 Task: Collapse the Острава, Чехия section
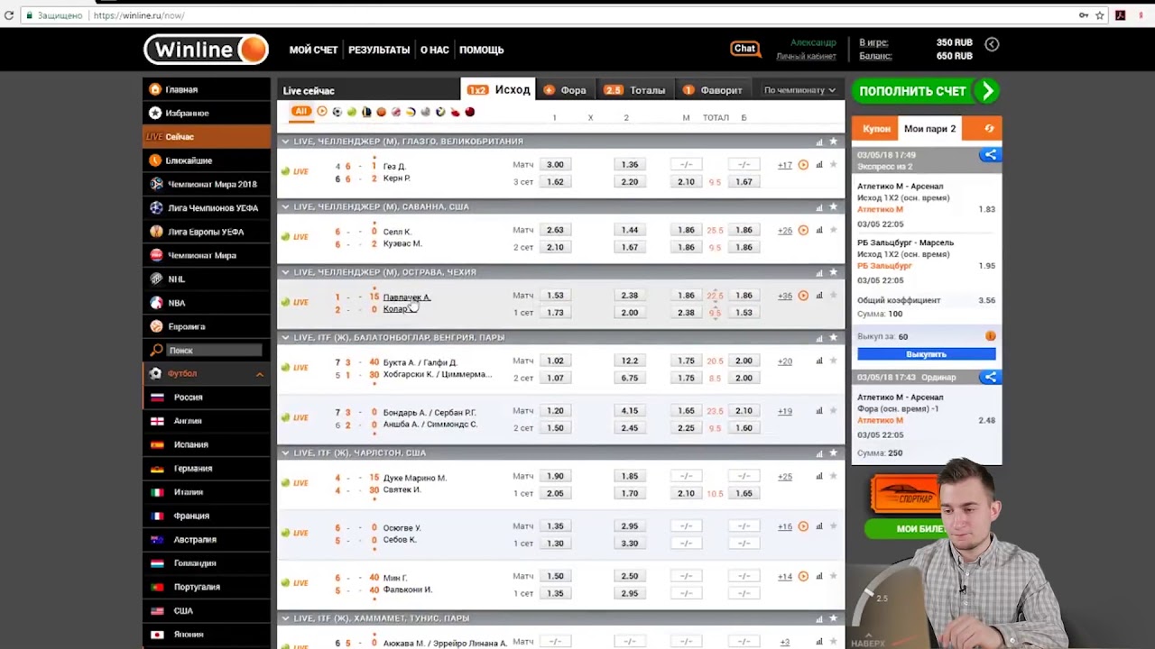pyautogui.click(x=285, y=271)
